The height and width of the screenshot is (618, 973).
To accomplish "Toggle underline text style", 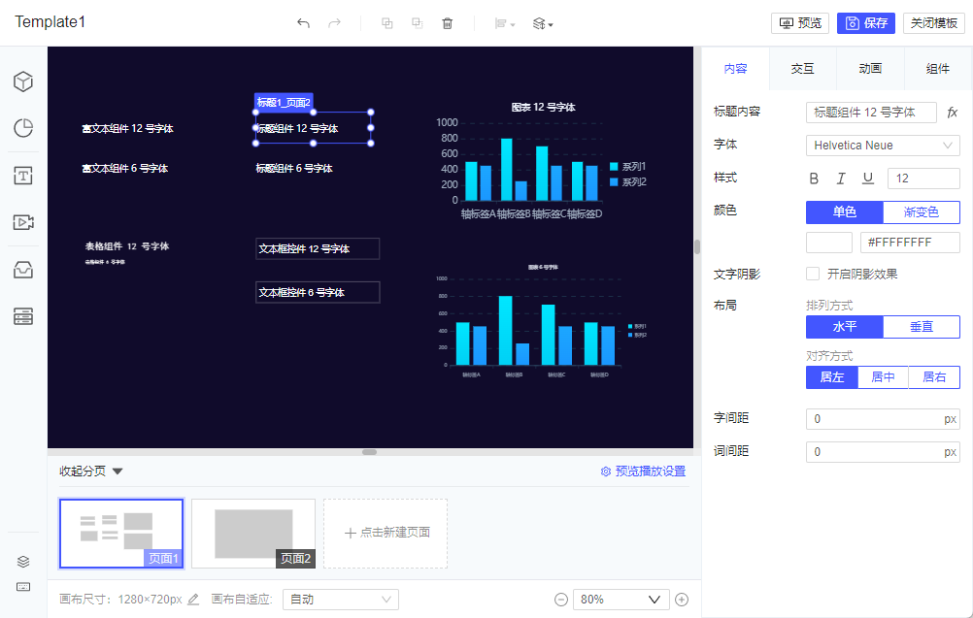I will pyautogui.click(x=868, y=179).
